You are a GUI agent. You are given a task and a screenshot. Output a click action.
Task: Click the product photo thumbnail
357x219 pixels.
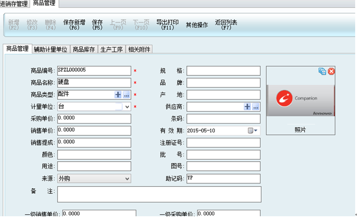[x=300, y=100]
